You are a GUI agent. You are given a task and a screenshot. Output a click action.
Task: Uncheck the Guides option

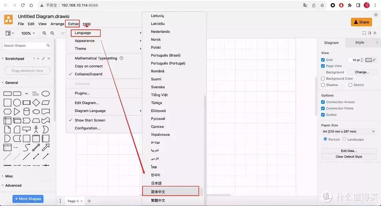[x=323, y=115]
